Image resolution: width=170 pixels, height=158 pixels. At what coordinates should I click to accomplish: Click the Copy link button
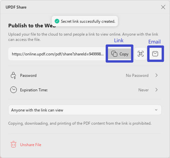pos(120,54)
